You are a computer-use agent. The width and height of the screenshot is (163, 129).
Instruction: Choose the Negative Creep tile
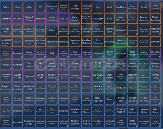point(75,42)
